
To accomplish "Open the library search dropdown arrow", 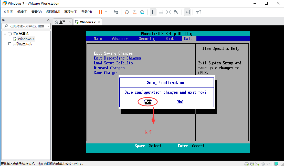I will click(48, 26).
